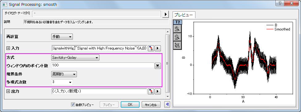Click the settings panel scroll down arrow
This screenshot has width=301, height=112.
coord(167,97)
